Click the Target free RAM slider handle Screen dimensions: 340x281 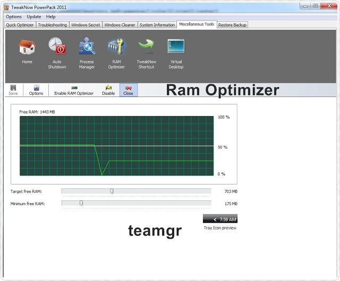[x=112, y=191]
